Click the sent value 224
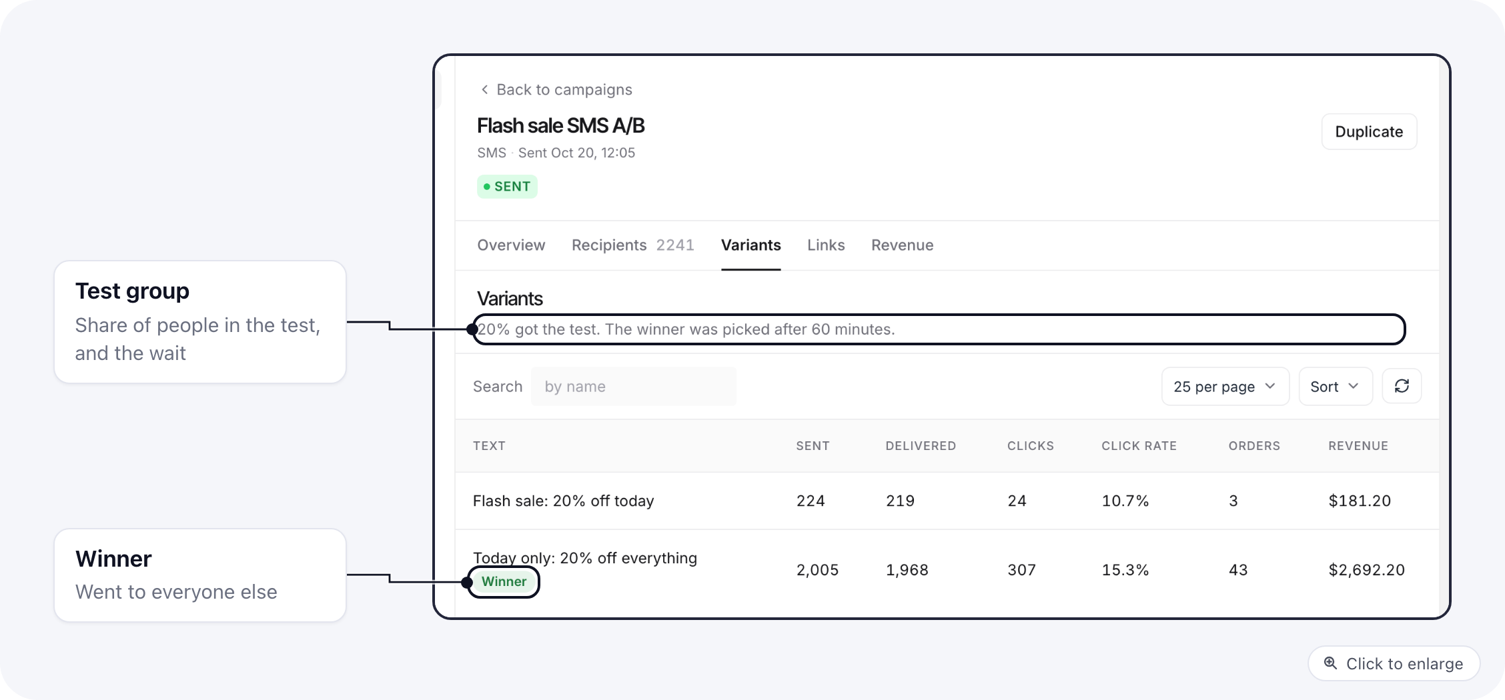Screen dimensions: 1505x700 (811, 501)
